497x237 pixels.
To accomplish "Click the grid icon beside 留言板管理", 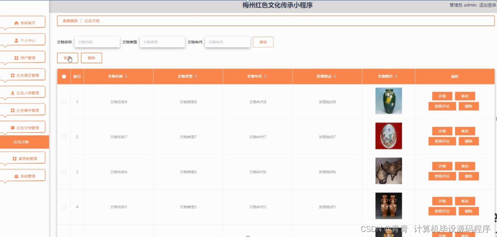I will point(15,158).
